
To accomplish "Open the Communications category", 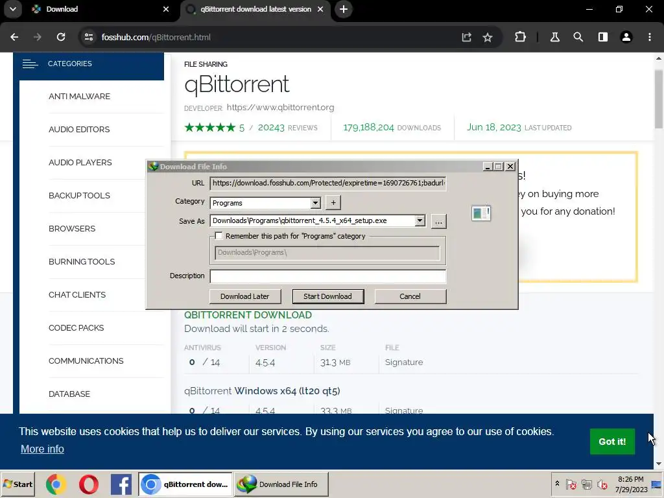I will 86,361.
